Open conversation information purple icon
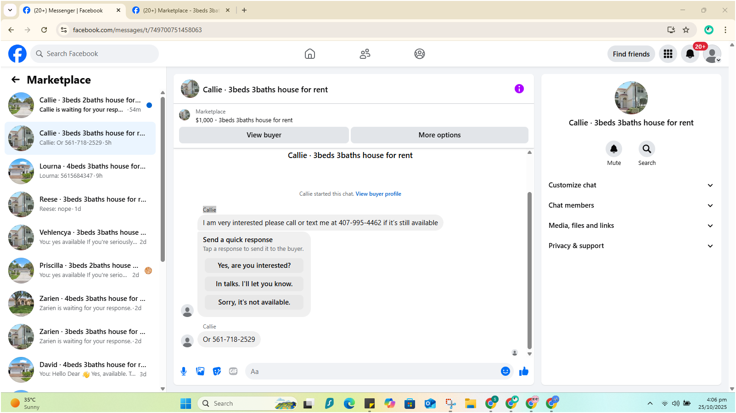The image size is (736, 413). [x=519, y=89]
